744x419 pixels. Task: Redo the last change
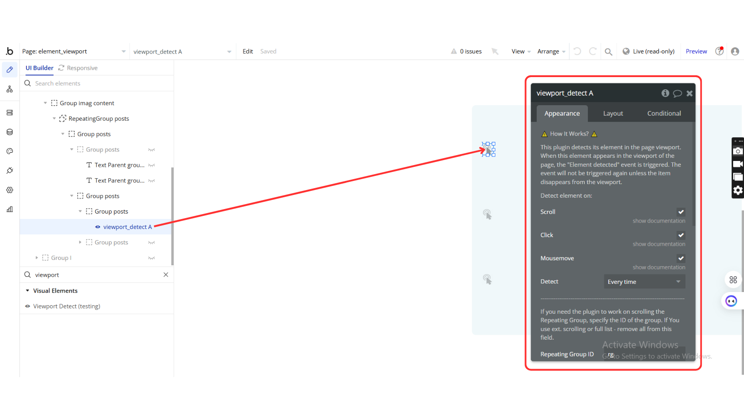tap(592, 51)
